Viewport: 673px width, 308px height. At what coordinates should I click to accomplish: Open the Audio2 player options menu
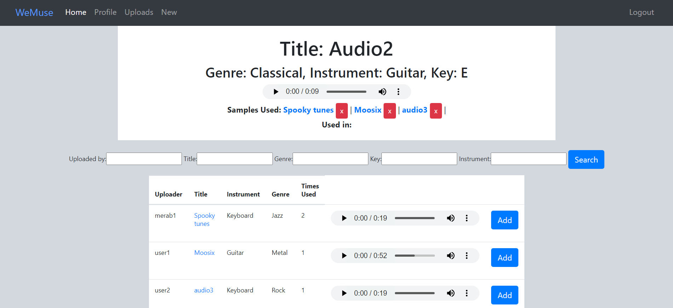[x=398, y=91]
